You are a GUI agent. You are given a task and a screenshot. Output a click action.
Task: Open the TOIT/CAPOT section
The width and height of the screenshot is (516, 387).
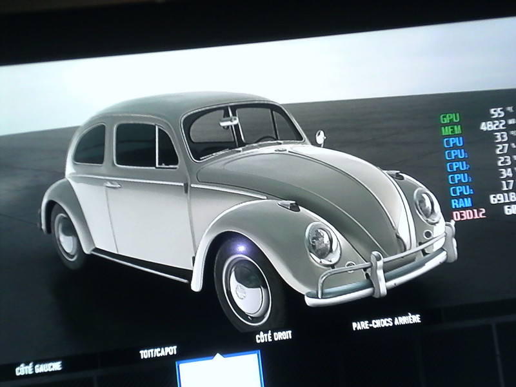click(x=158, y=352)
